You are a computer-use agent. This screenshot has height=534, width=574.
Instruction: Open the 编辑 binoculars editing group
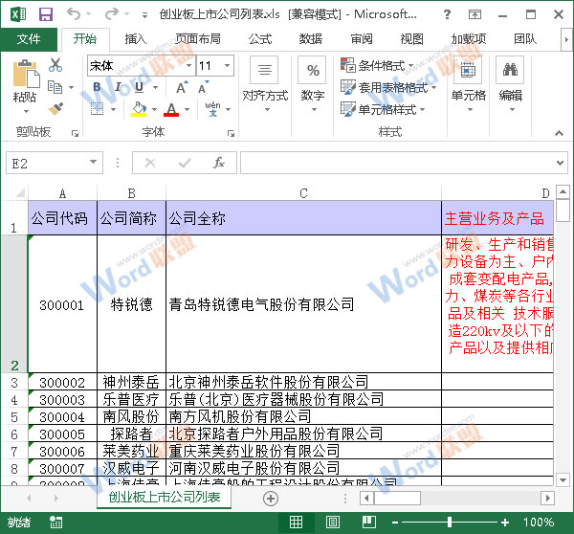(x=510, y=85)
